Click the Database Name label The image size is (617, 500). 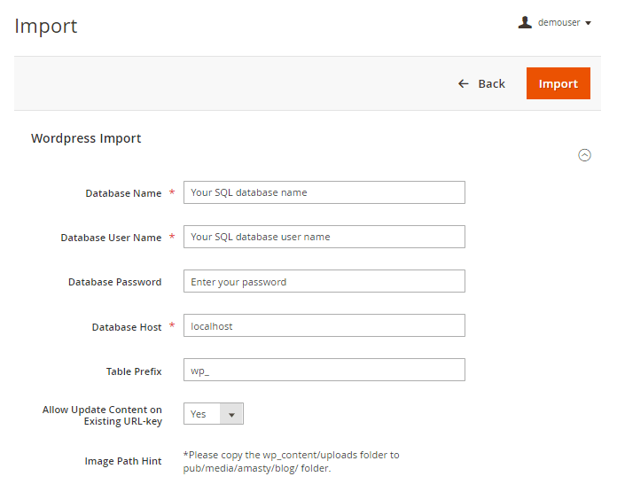click(x=123, y=193)
